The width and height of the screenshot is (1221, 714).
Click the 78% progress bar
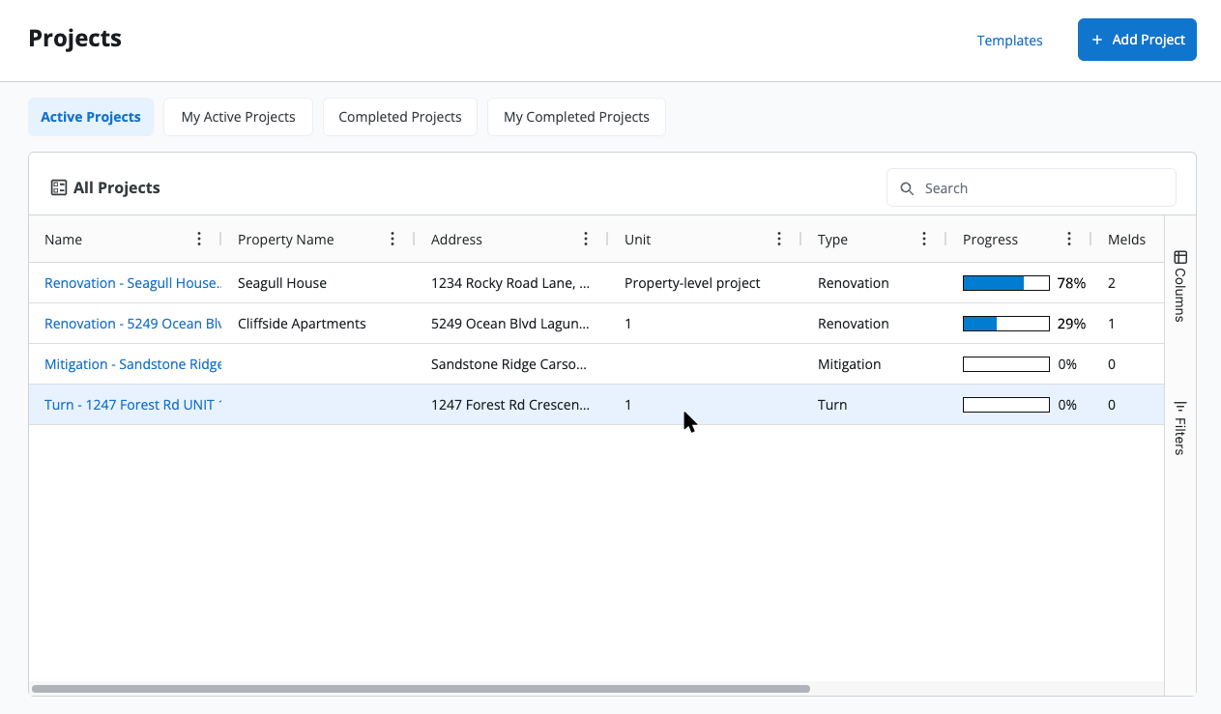[1005, 283]
